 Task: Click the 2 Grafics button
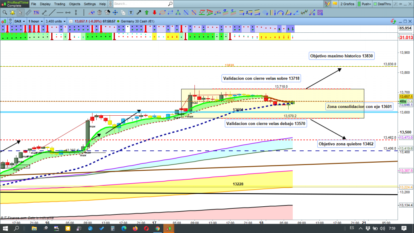(346, 4)
